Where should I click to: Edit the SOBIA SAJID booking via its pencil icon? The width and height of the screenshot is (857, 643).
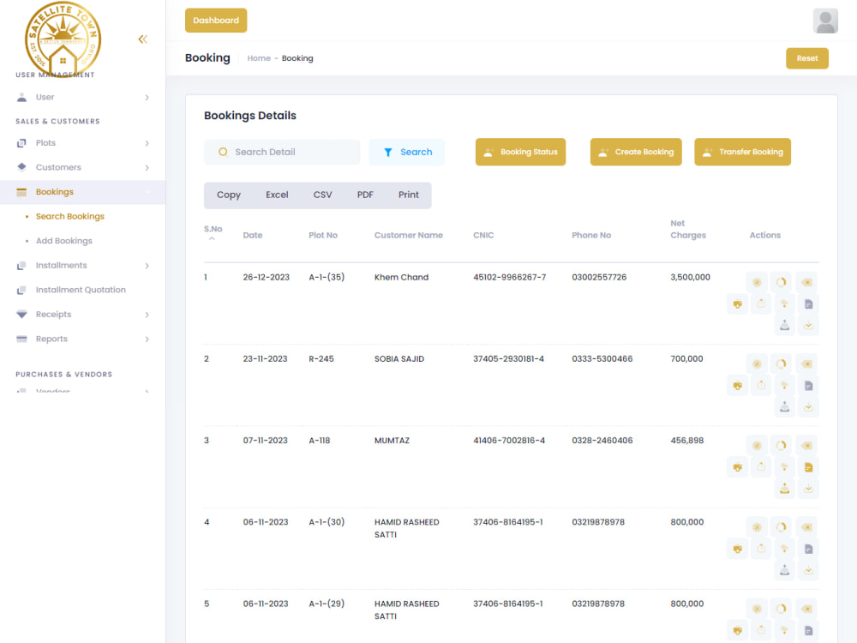click(757, 364)
